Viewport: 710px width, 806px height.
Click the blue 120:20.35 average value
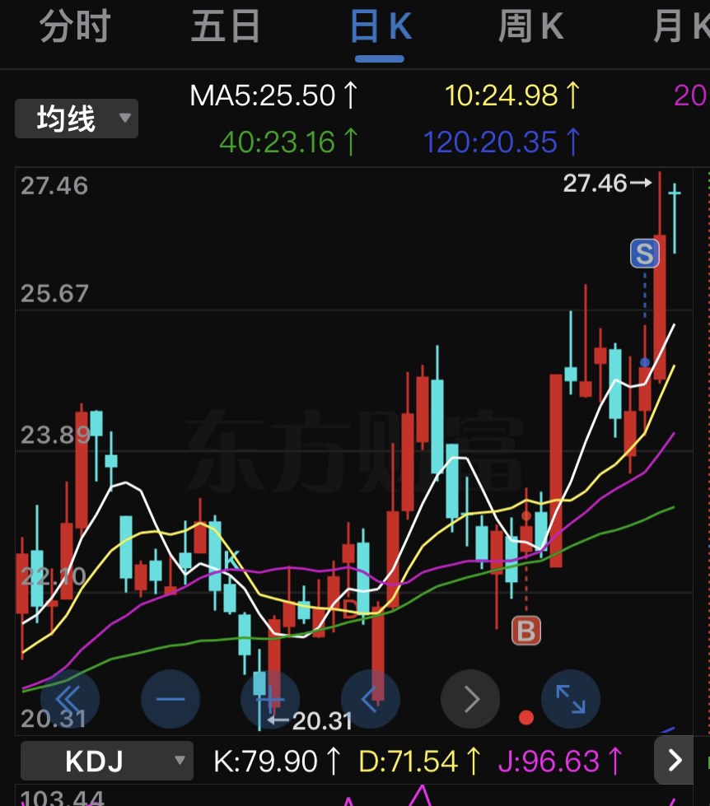pos(502,142)
